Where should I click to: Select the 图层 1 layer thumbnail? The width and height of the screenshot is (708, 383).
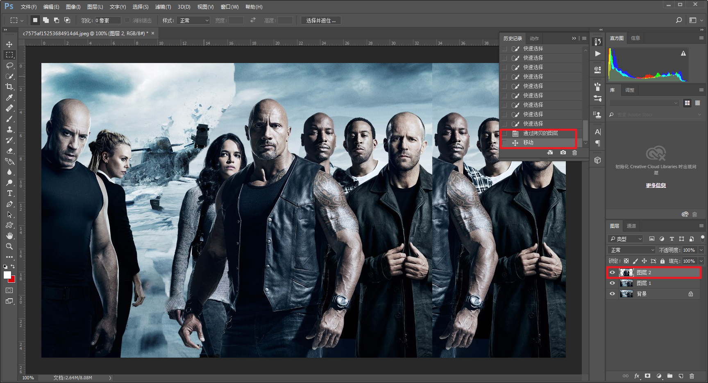626,283
